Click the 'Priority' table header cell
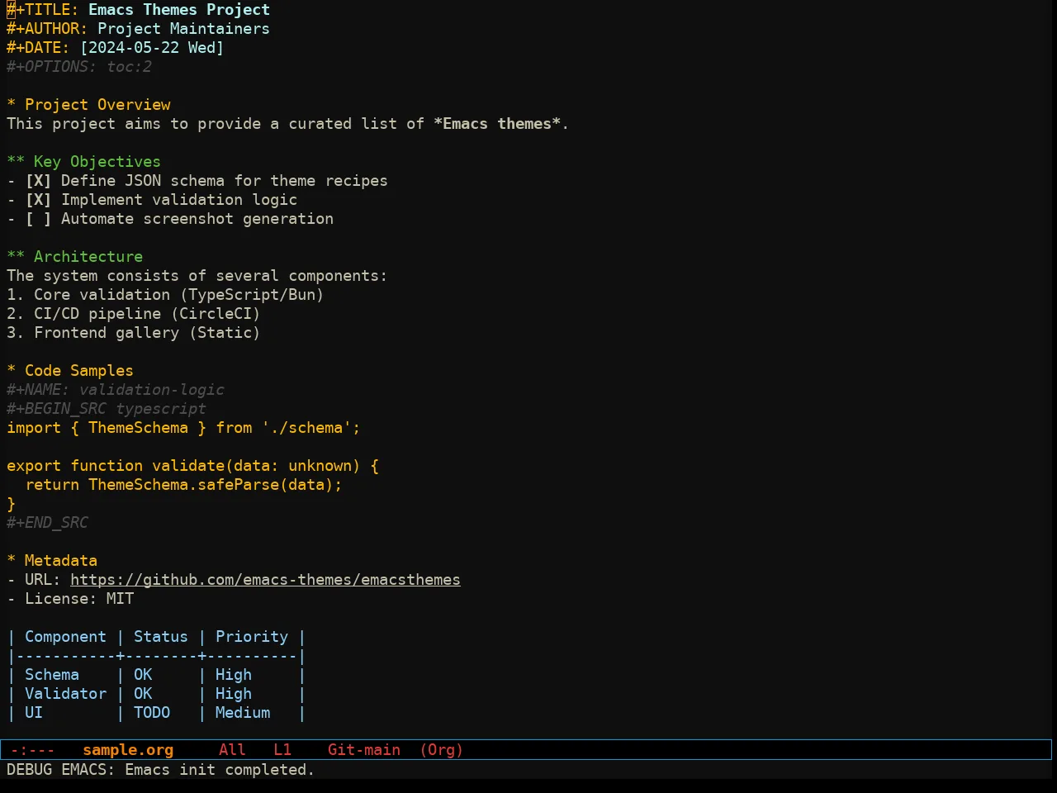Image resolution: width=1057 pixels, height=793 pixels. point(252,637)
